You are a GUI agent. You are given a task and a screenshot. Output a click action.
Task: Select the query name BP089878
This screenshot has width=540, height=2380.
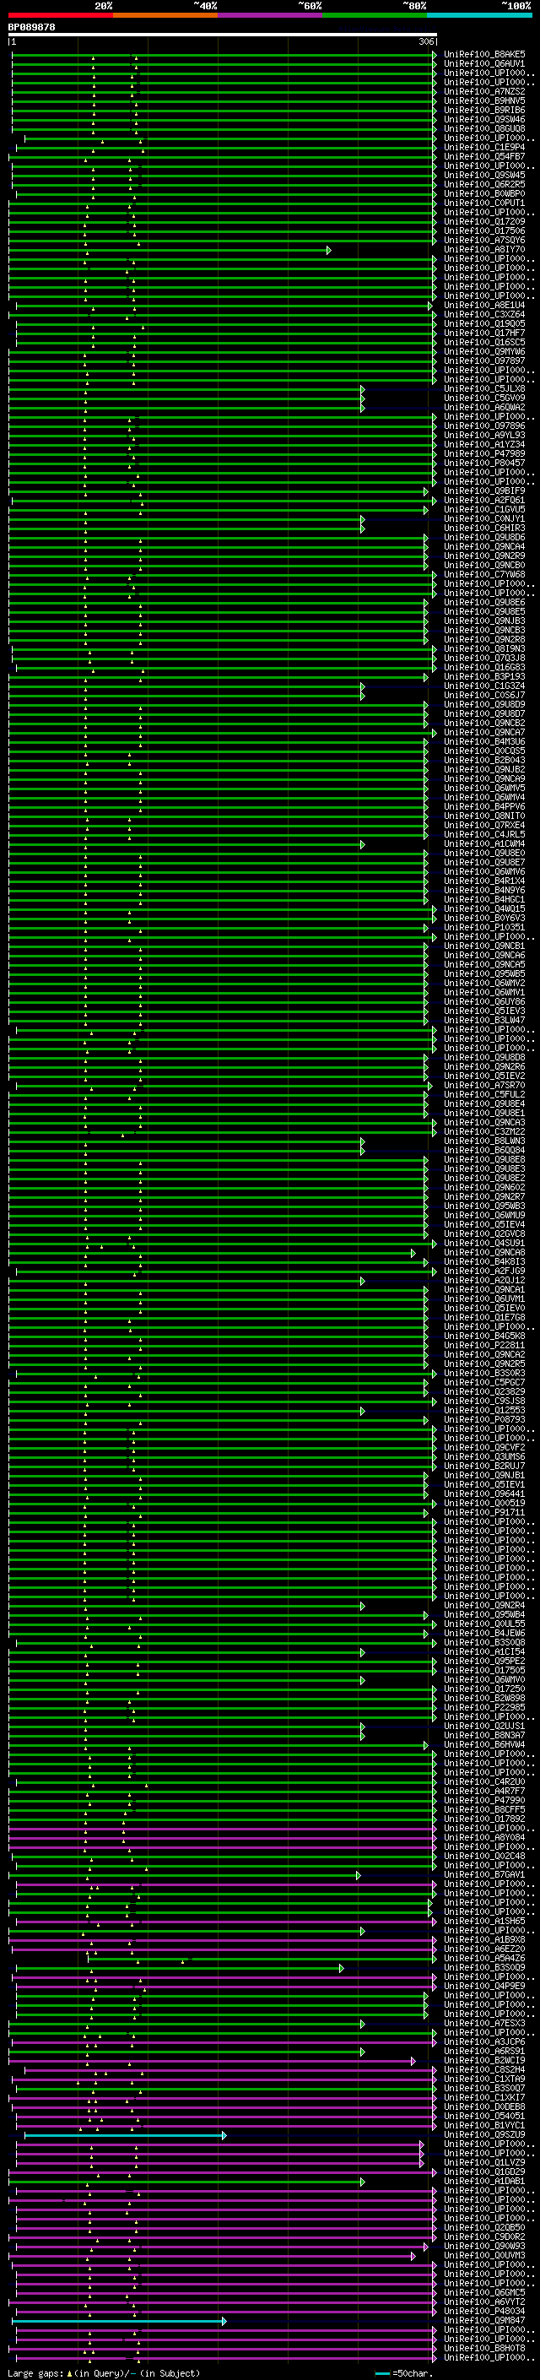31,28
